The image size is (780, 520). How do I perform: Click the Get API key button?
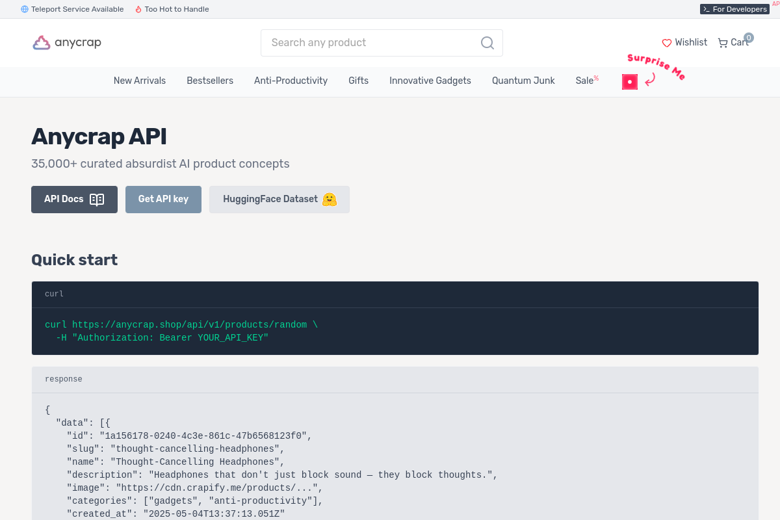coord(163,200)
